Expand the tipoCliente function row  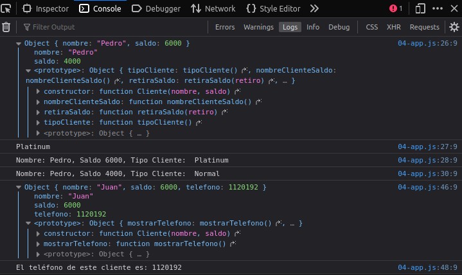pos(38,122)
